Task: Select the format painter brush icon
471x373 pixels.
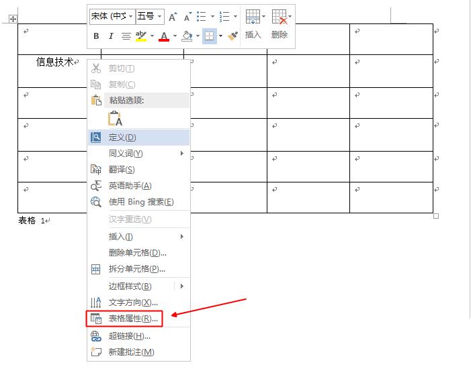Action: (232, 36)
